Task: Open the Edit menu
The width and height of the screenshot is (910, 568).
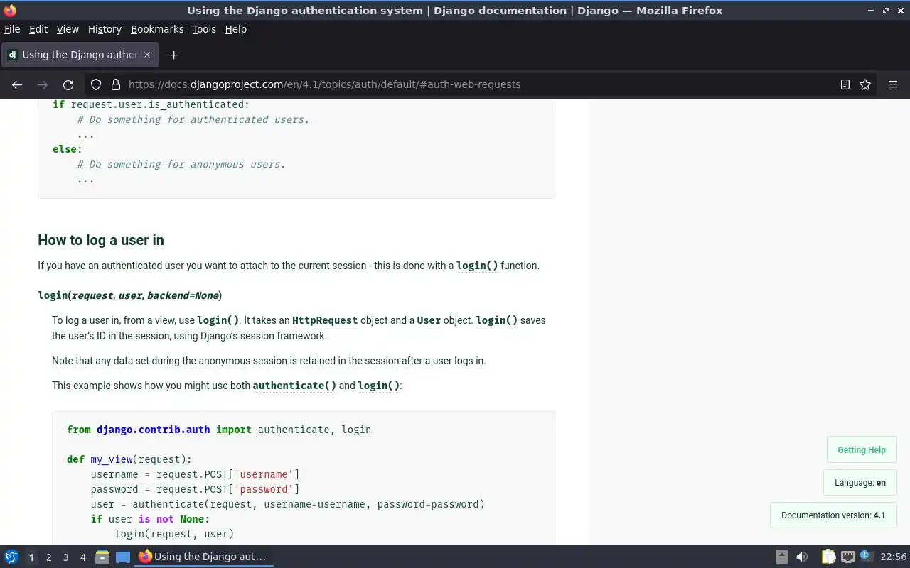Action: [38, 29]
